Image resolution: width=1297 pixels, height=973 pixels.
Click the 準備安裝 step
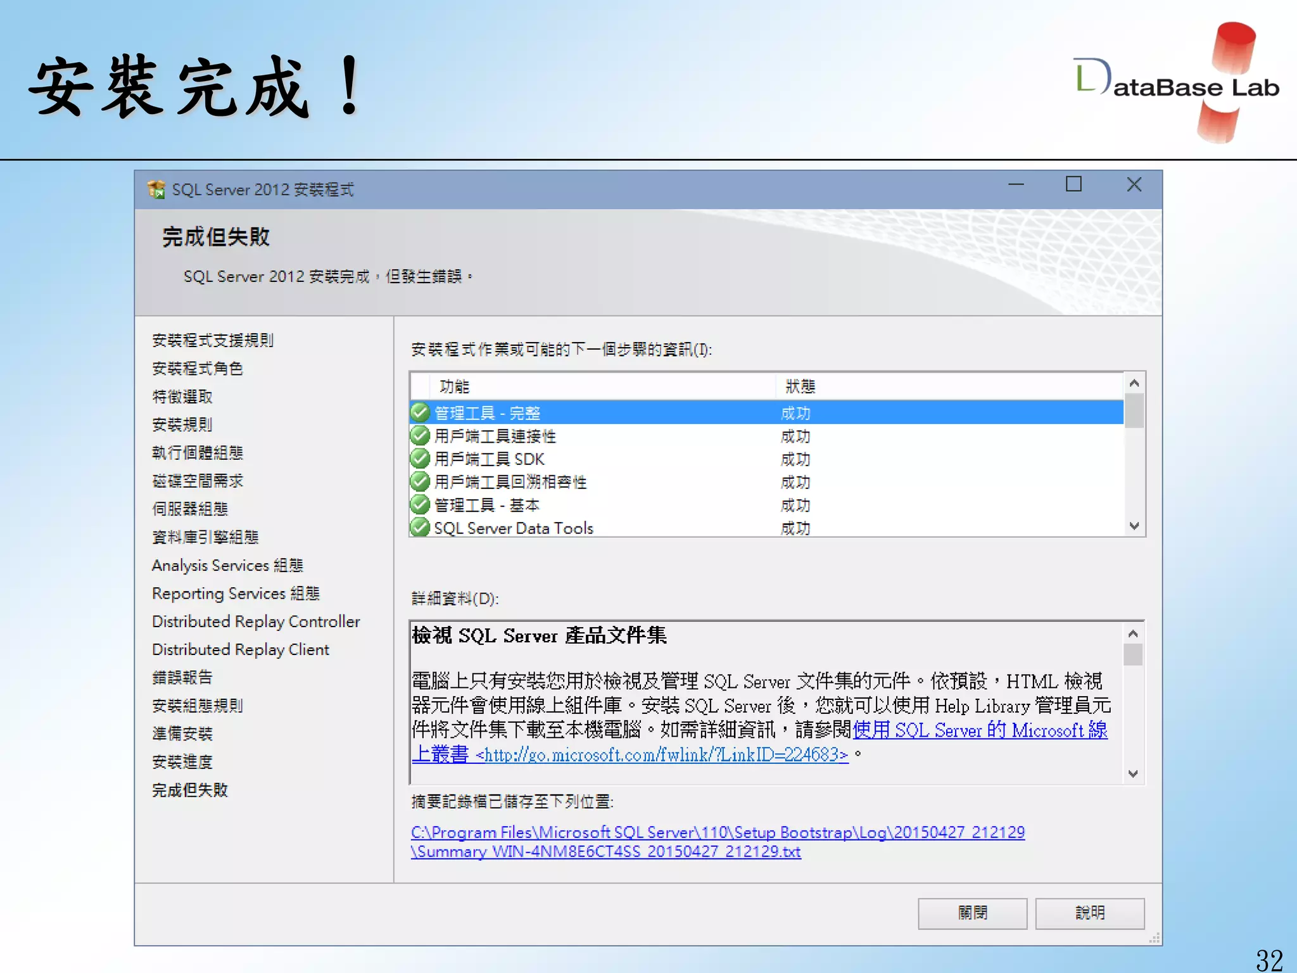(182, 734)
